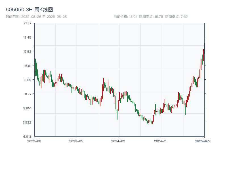Click the 区间高点 19.76 label

(x=151, y=17)
